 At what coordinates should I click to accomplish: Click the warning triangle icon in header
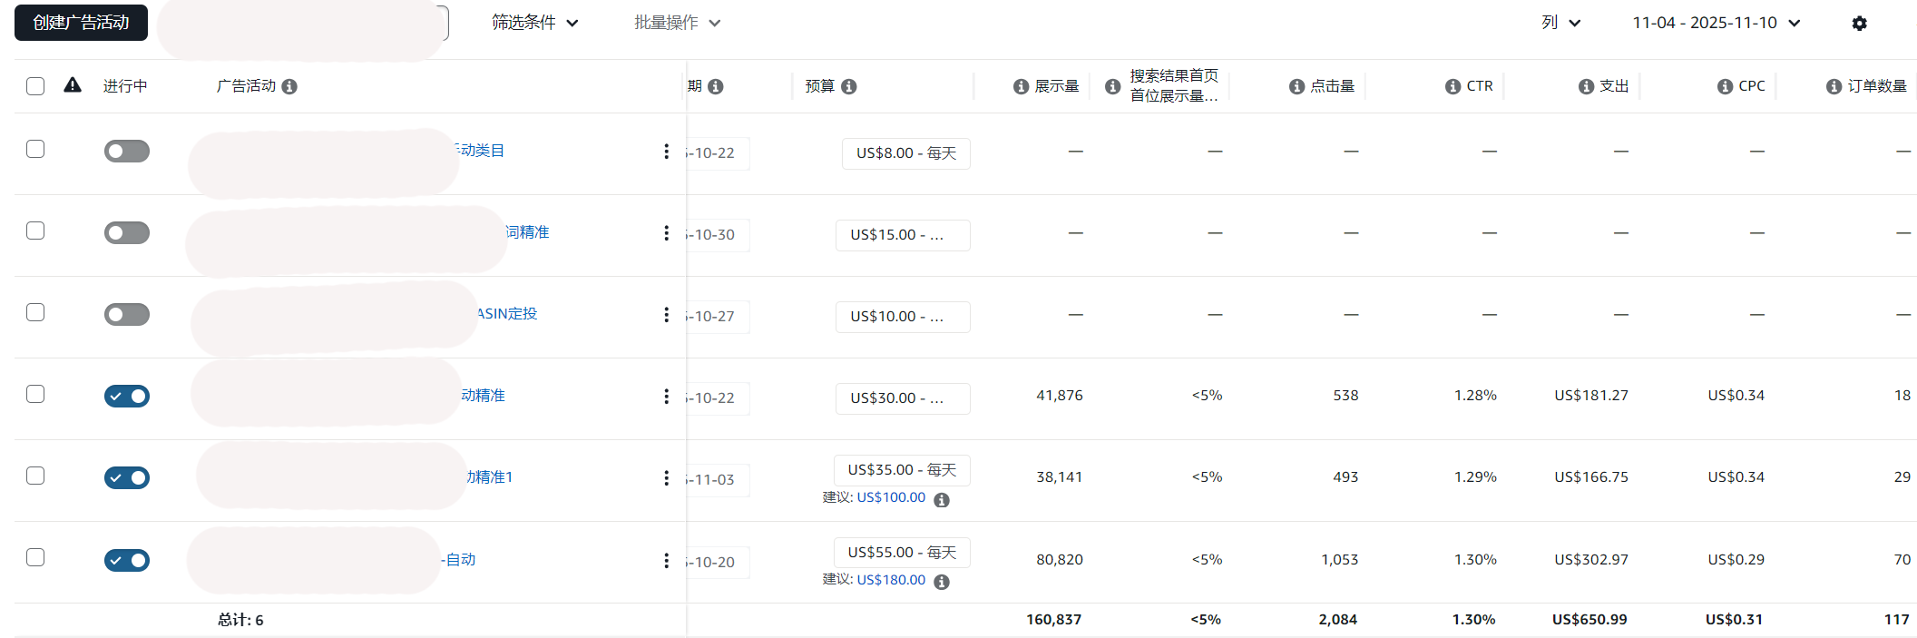pyautogui.click(x=73, y=85)
